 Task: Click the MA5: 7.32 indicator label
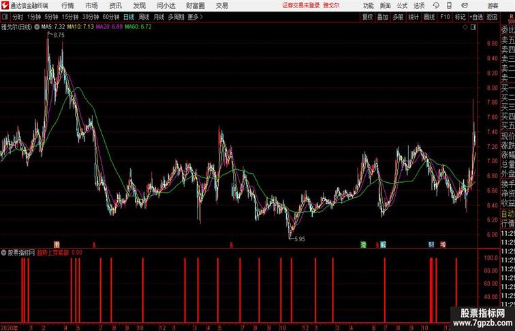(x=53, y=27)
